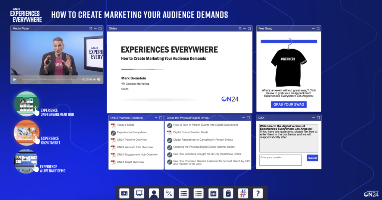Screen dimensions: 382x200
Task: Click into the Enter your question field
Action: click(x=281, y=160)
